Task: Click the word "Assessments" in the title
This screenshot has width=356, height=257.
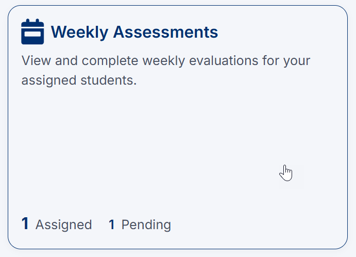Action: [165, 32]
